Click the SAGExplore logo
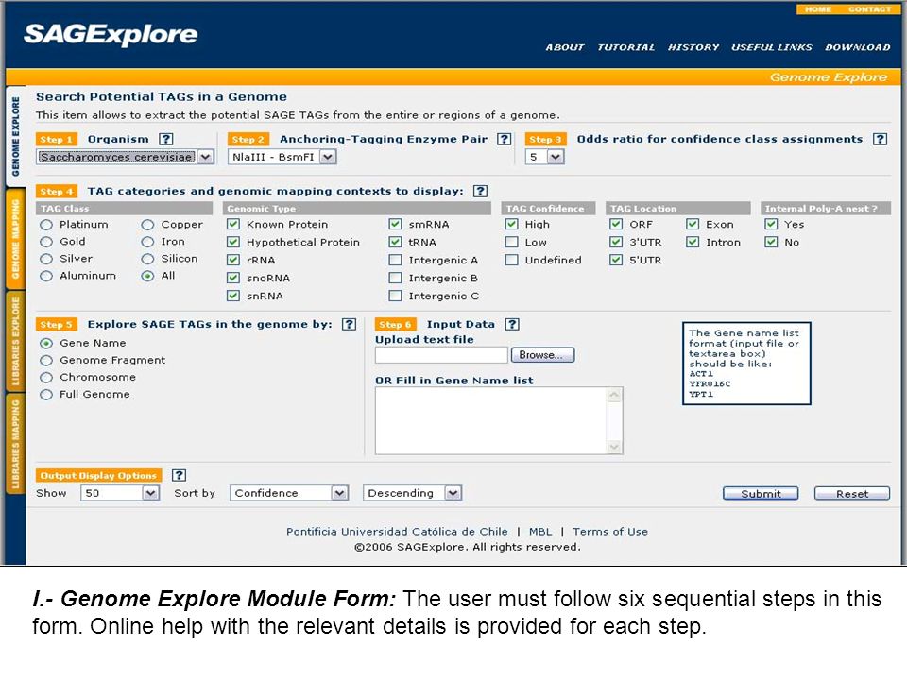 [111, 34]
